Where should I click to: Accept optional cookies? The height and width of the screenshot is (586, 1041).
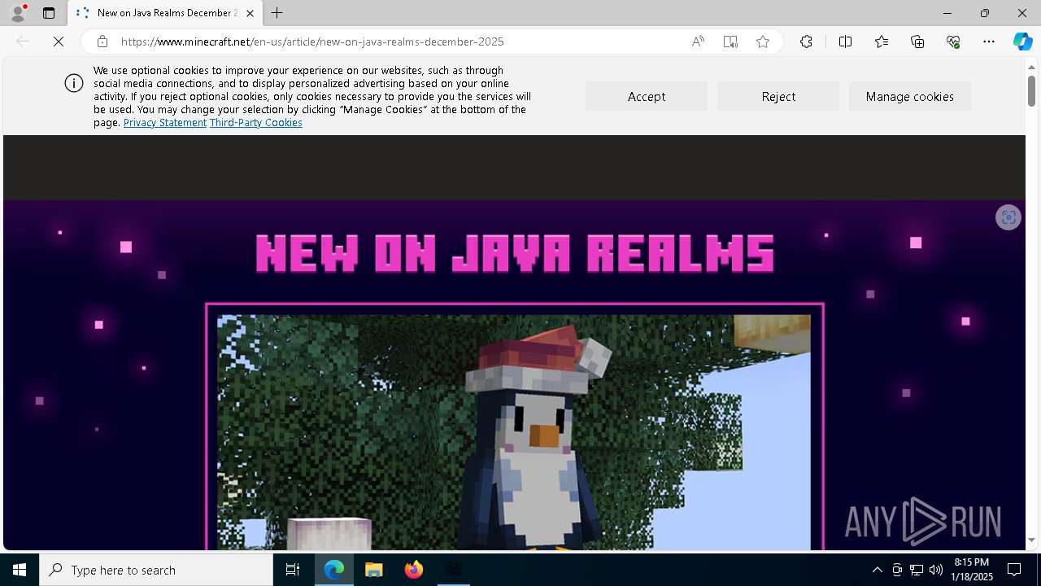(647, 96)
